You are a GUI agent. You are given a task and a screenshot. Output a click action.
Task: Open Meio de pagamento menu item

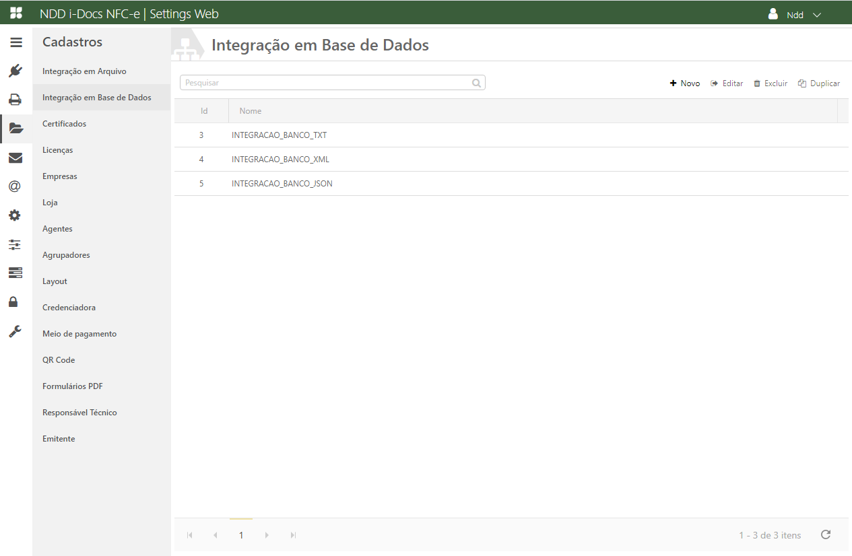click(x=79, y=334)
